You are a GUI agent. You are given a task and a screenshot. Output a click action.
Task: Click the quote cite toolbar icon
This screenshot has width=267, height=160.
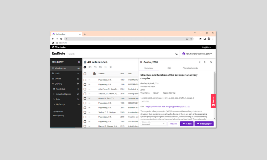(x=105, y=67)
